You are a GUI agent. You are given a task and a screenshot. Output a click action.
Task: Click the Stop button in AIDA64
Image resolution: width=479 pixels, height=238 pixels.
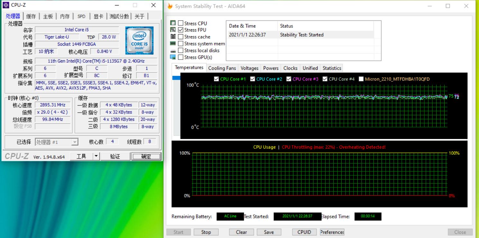coord(206,232)
